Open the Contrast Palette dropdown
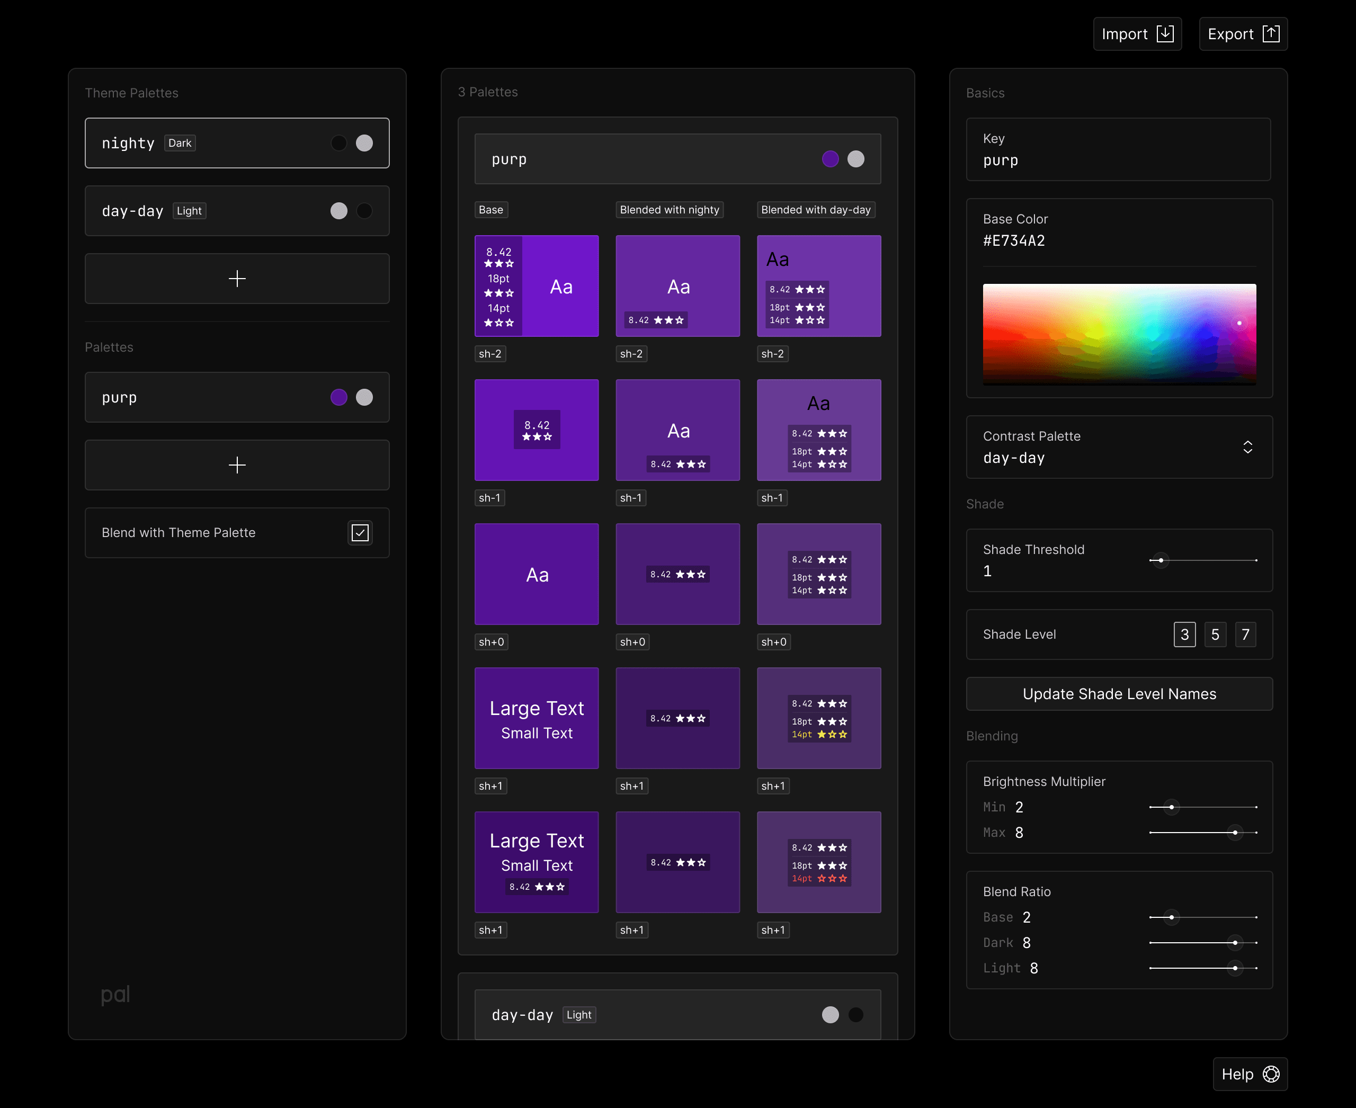Viewport: 1356px width, 1108px height. pyautogui.click(x=1119, y=447)
